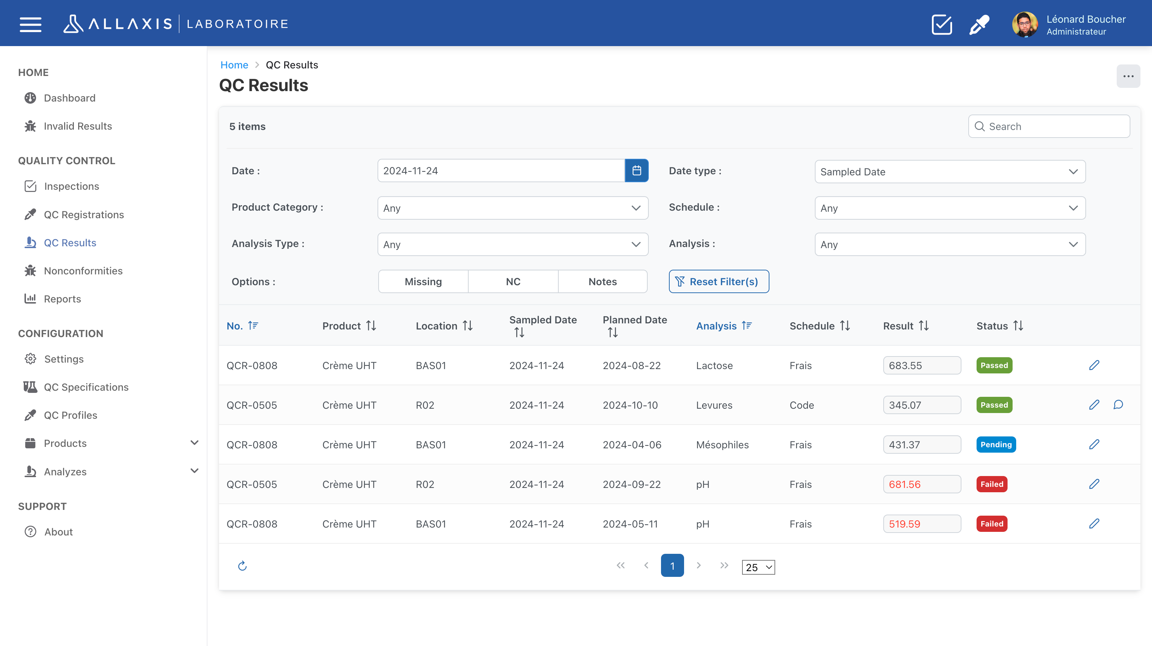Open QC Specifications in sidebar
The height and width of the screenshot is (646, 1152).
86,387
